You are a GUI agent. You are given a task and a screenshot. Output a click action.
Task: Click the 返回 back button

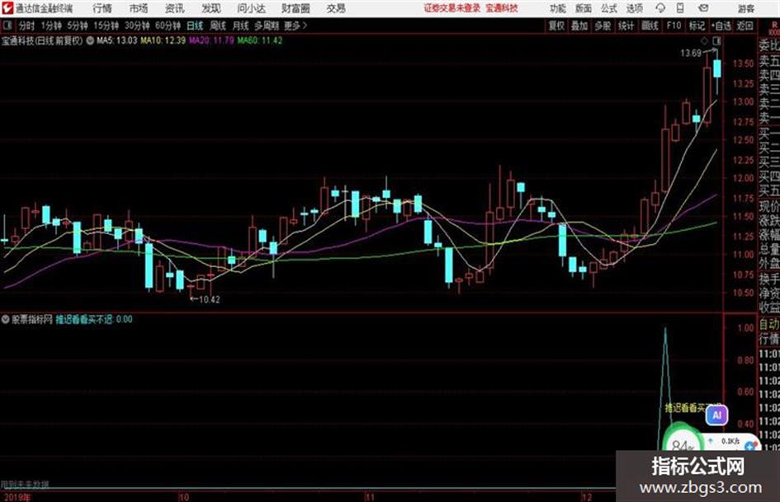[745, 26]
